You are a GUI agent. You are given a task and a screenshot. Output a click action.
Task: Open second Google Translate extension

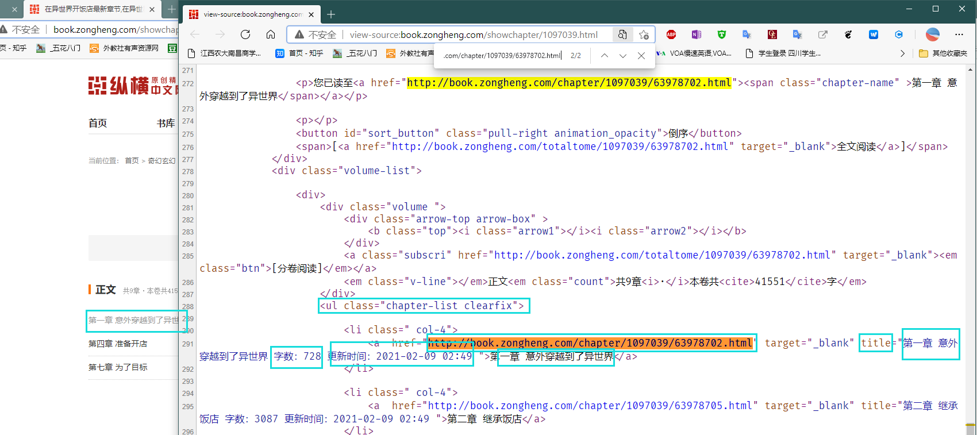[797, 34]
